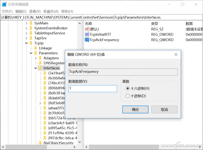Click the REG_SZ type cell
203x150 pixels.
[157, 29]
